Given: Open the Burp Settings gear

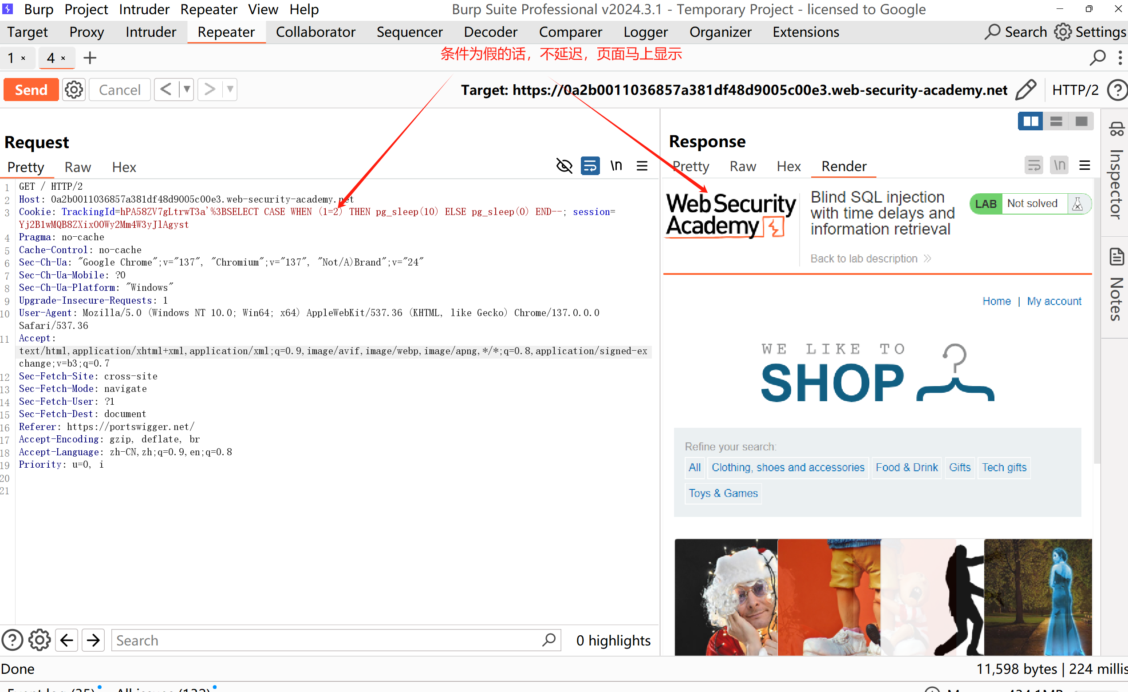Looking at the screenshot, I should pyautogui.click(x=1062, y=32).
